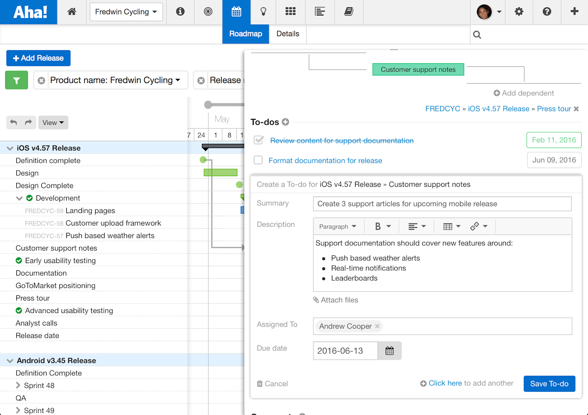This screenshot has width=588, height=415.
Task: Open the View menu above the Gantt chart
Action: [x=53, y=122]
